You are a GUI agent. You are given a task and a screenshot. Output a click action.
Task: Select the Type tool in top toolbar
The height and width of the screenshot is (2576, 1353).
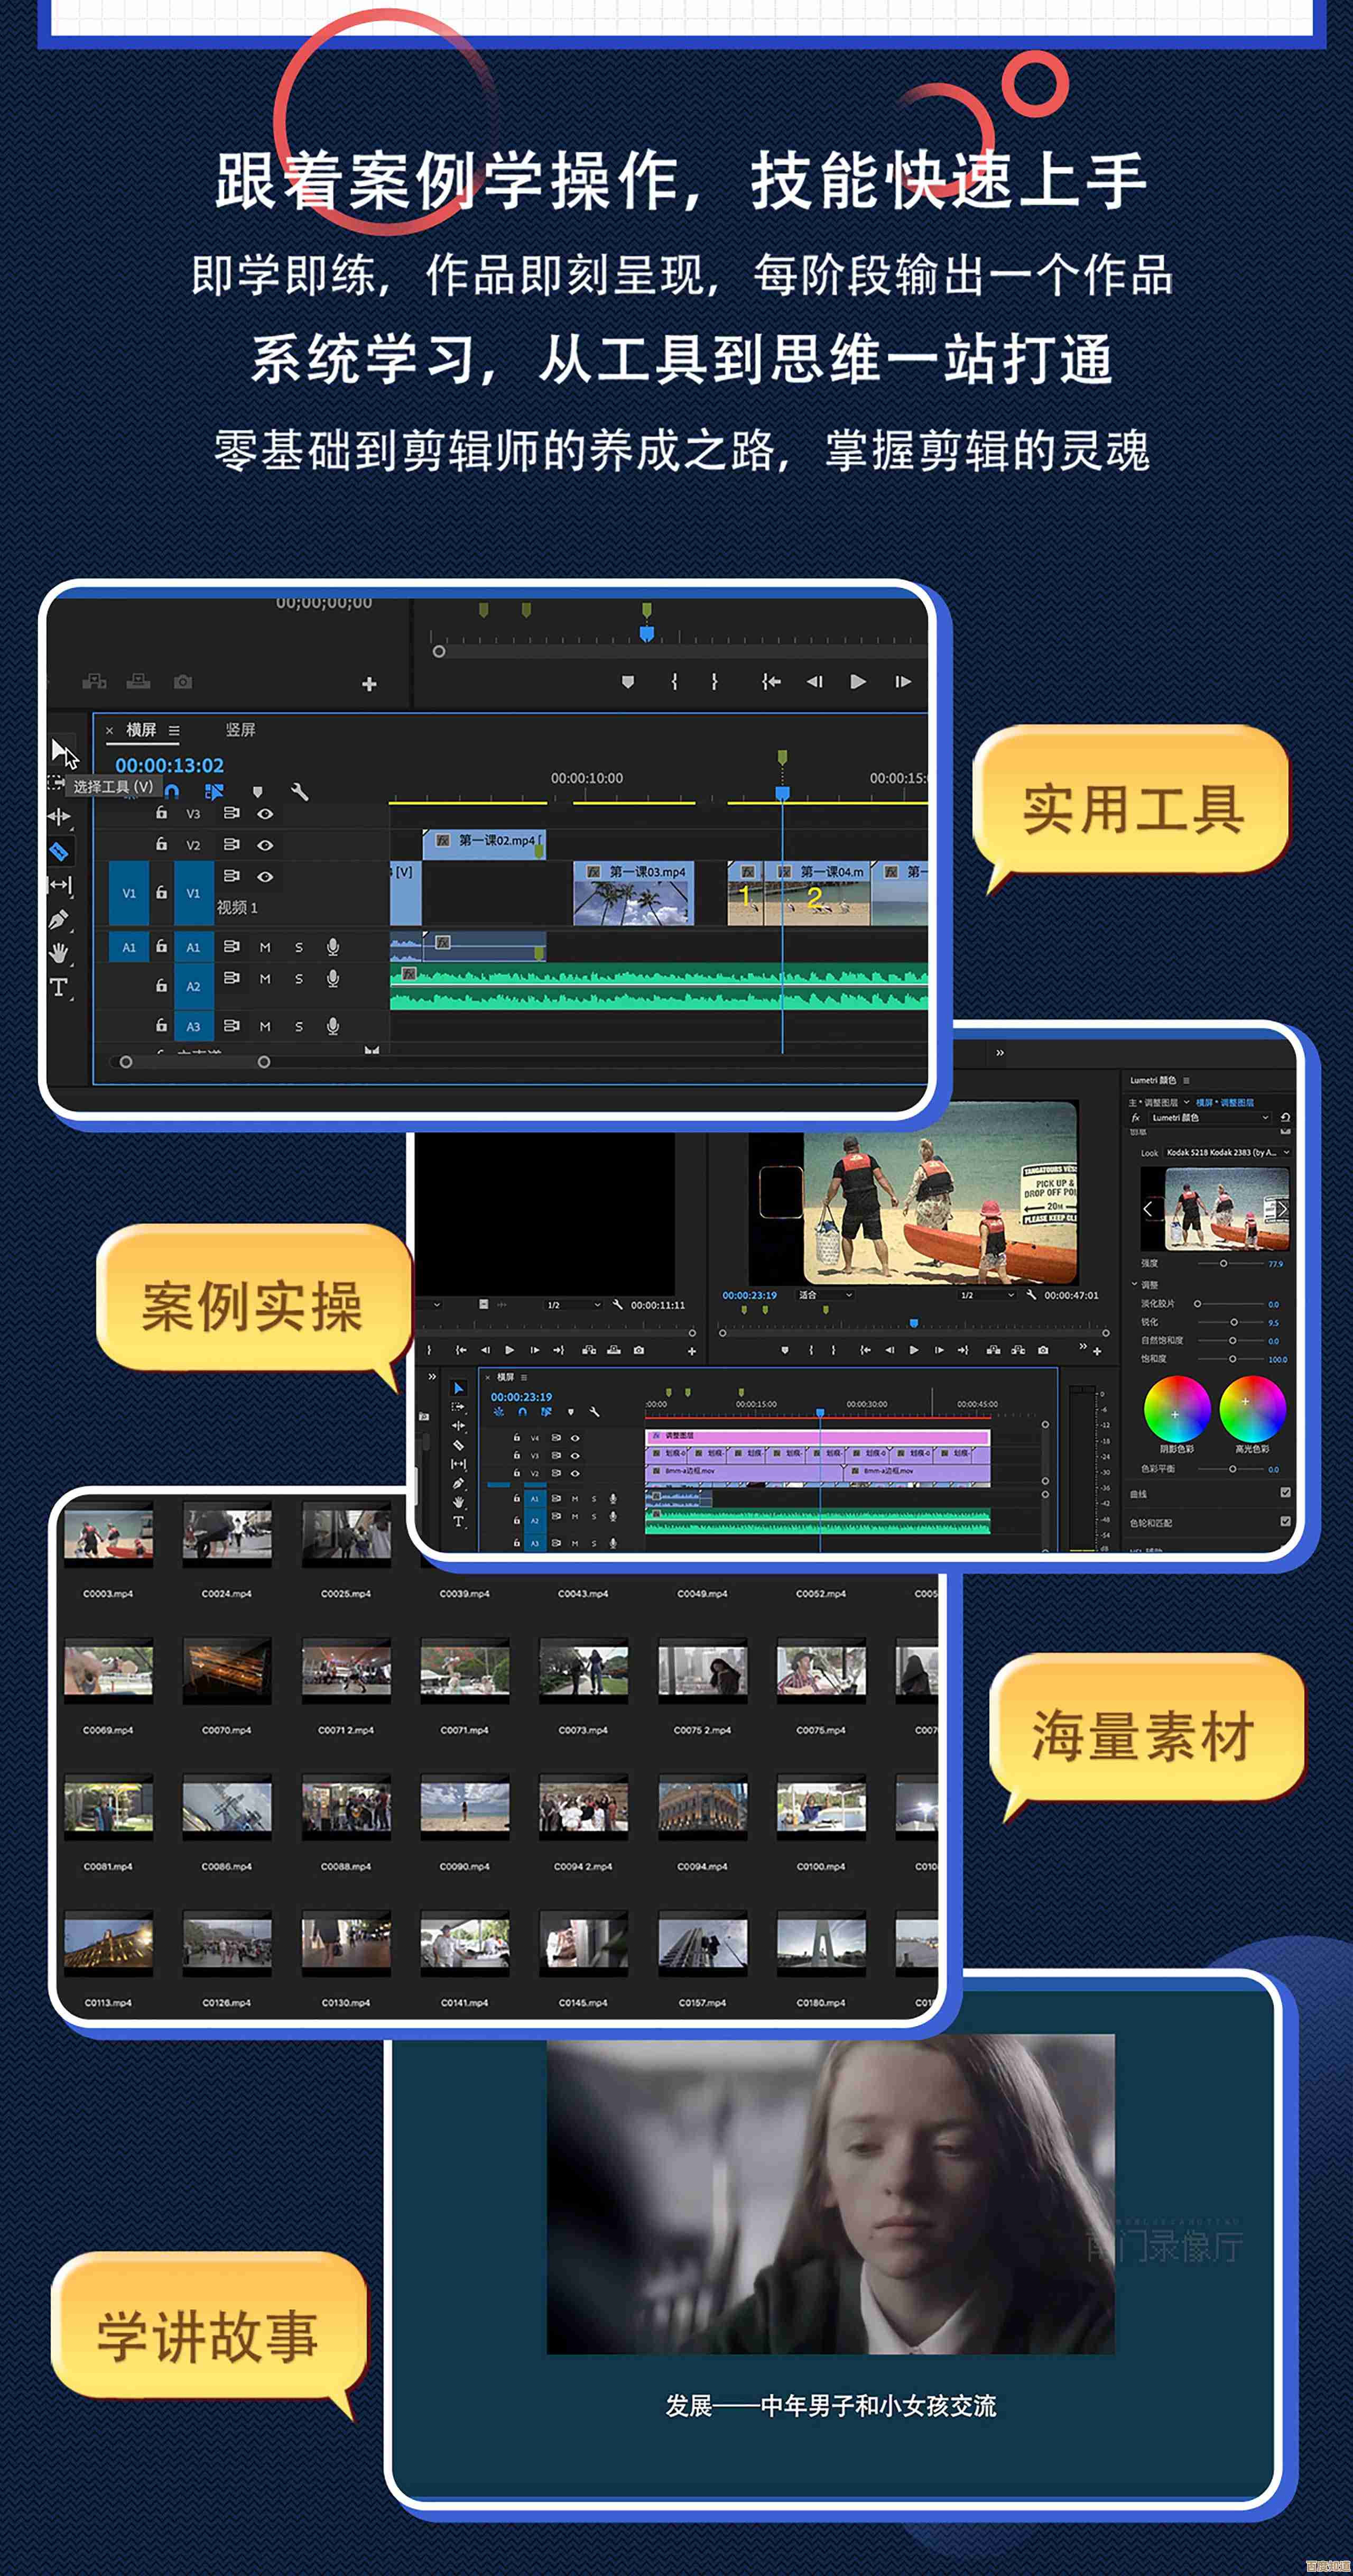coord(59,988)
